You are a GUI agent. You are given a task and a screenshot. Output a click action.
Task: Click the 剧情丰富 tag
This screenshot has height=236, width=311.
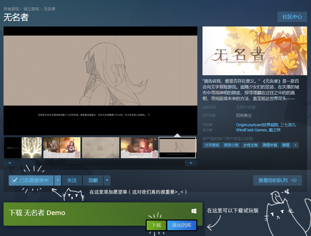click(270, 145)
